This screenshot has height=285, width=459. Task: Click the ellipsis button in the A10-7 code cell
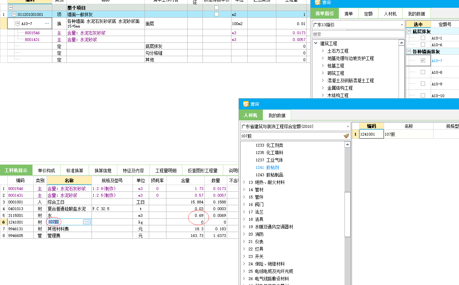tap(47, 24)
